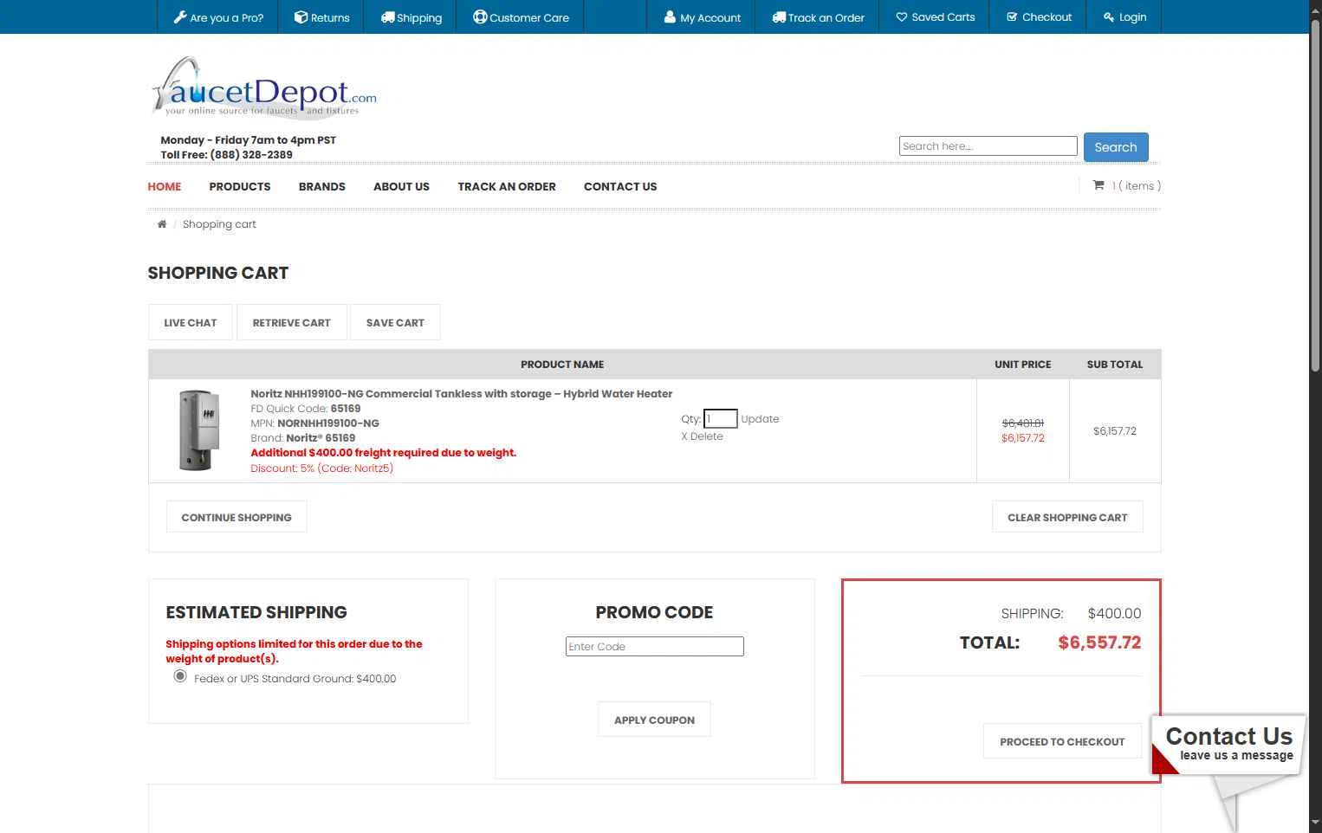Screen dimensions: 1322x833
Task: Select Fedex or UPS Standard Ground shipping
Action: pyautogui.click(x=180, y=676)
